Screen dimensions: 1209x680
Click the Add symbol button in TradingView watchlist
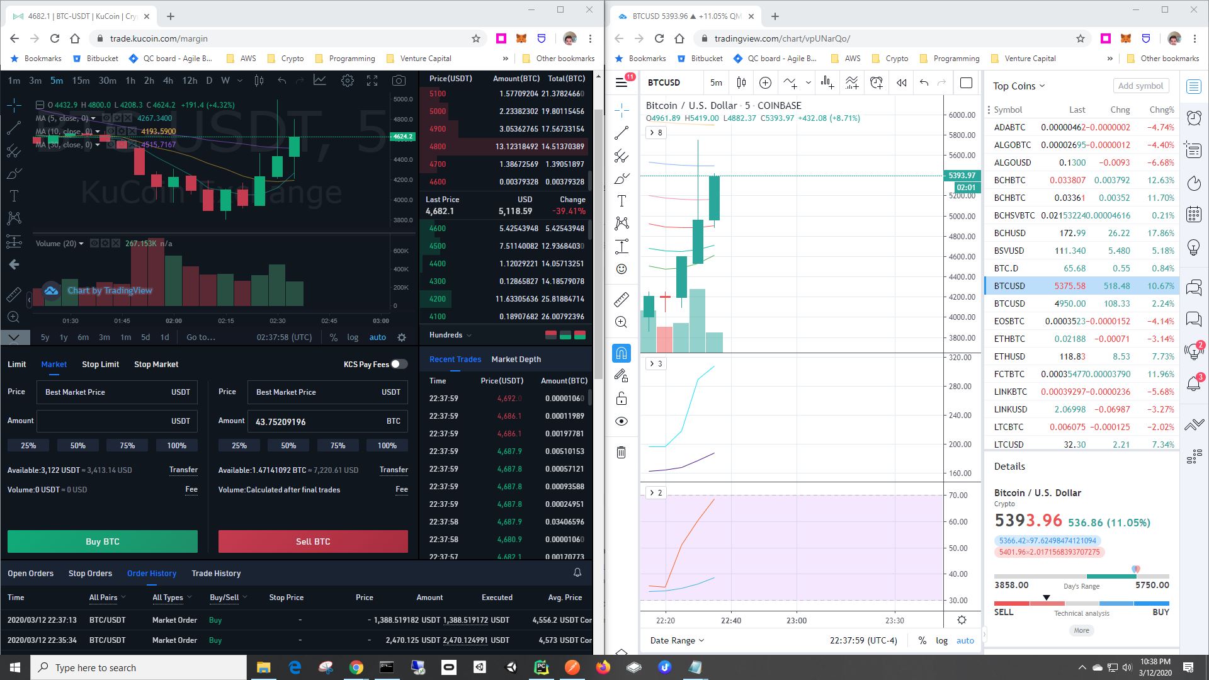pyautogui.click(x=1140, y=86)
